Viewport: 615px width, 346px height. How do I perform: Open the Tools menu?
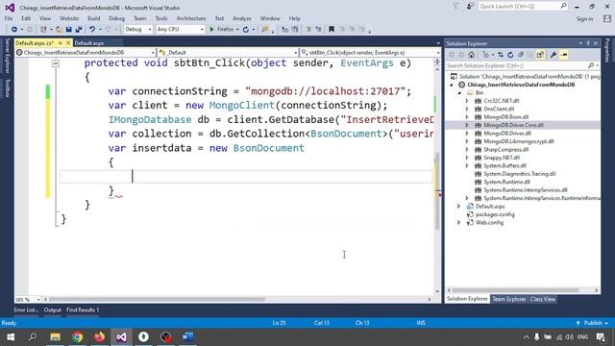(x=161, y=18)
